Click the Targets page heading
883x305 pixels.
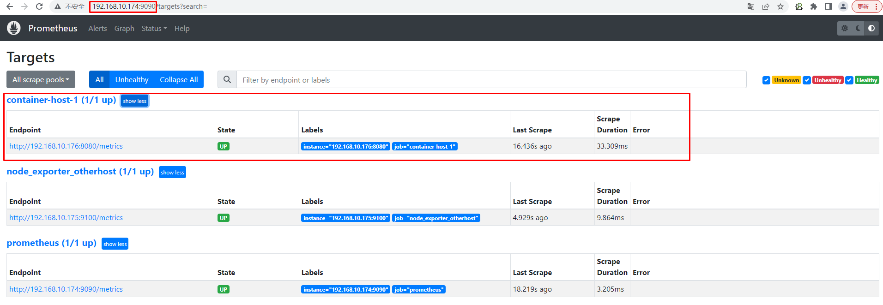(30, 57)
